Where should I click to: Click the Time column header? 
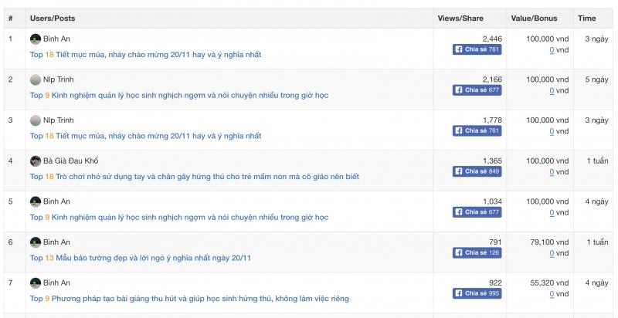tap(587, 18)
